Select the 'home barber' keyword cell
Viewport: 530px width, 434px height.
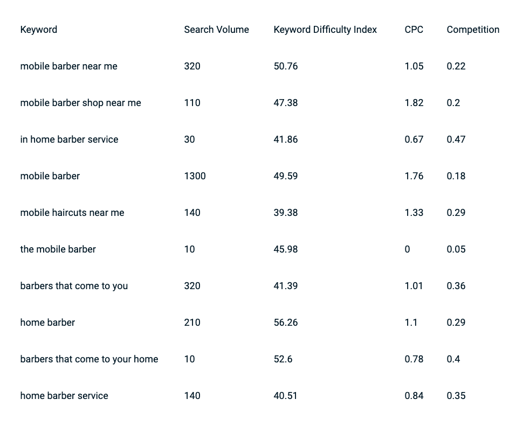pos(47,323)
